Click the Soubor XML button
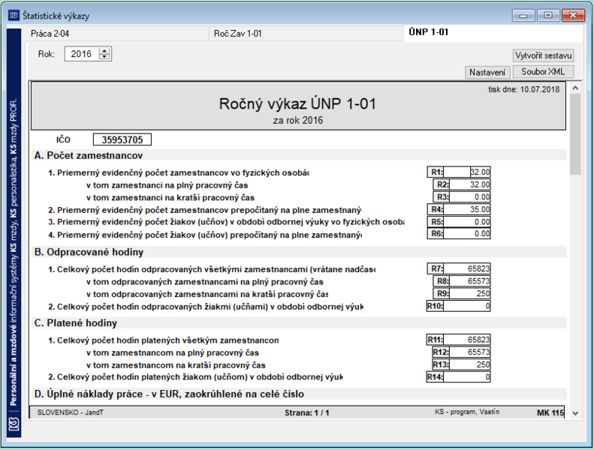This screenshot has height=450, width=594. (543, 71)
